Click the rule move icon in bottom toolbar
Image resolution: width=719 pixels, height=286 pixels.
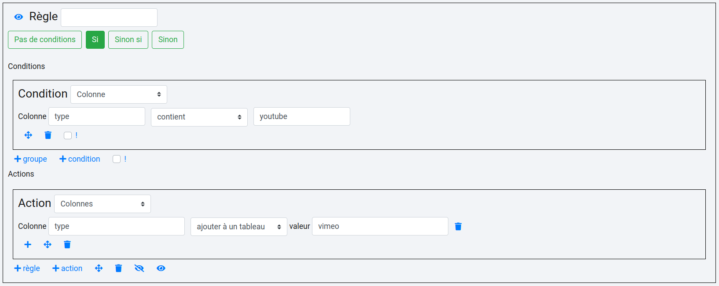coord(99,268)
